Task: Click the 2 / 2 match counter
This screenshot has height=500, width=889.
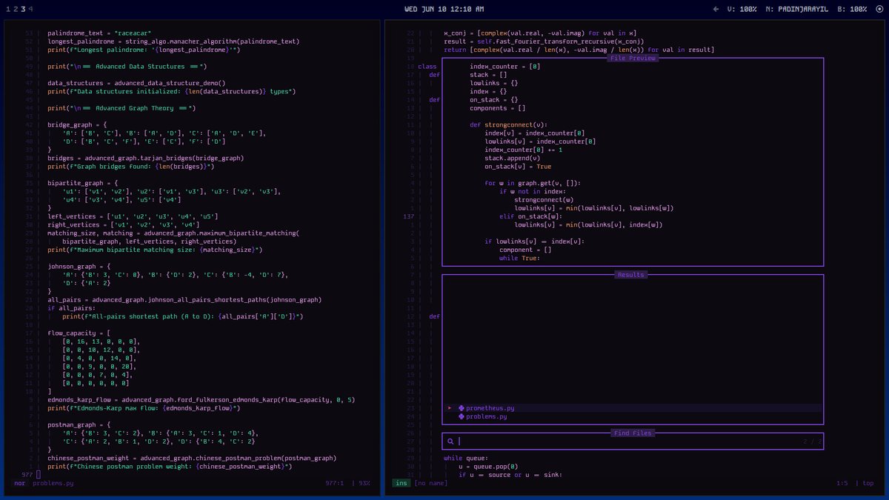Action: pyautogui.click(x=812, y=441)
